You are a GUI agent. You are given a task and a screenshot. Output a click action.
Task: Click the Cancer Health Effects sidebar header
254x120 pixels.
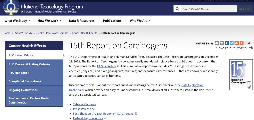click(34, 46)
